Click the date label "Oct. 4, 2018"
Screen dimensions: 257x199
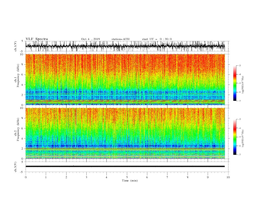(x=91, y=39)
